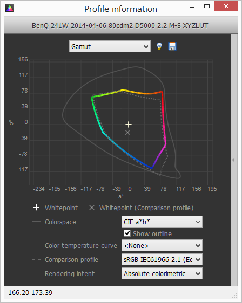Click the DisplayCAL app icon in title bar

point(10,8)
